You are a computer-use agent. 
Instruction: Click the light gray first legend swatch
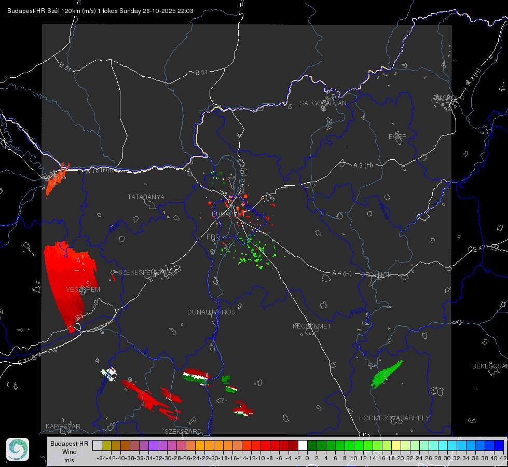point(97,445)
